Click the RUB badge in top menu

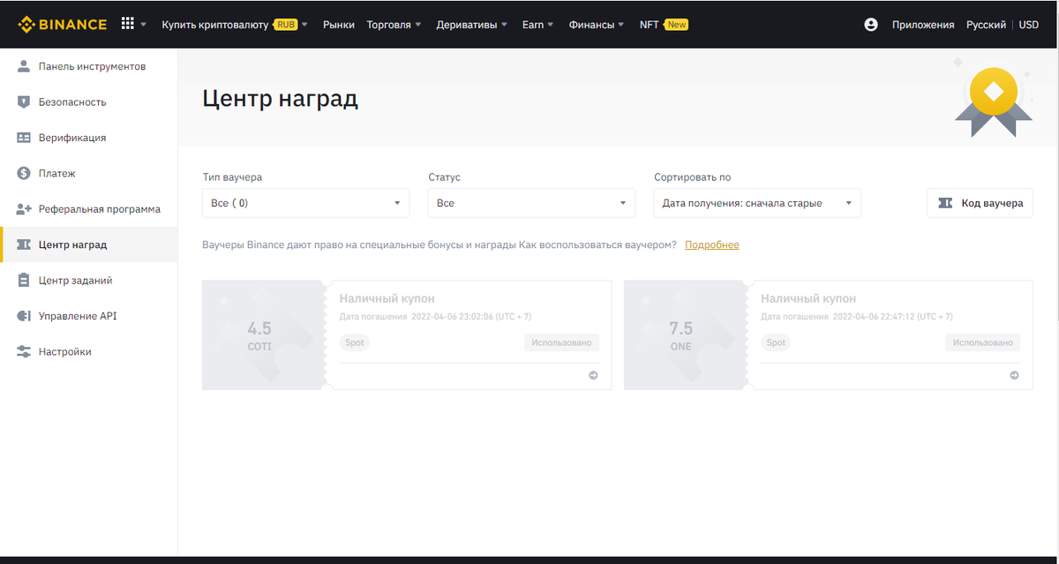(x=286, y=25)
